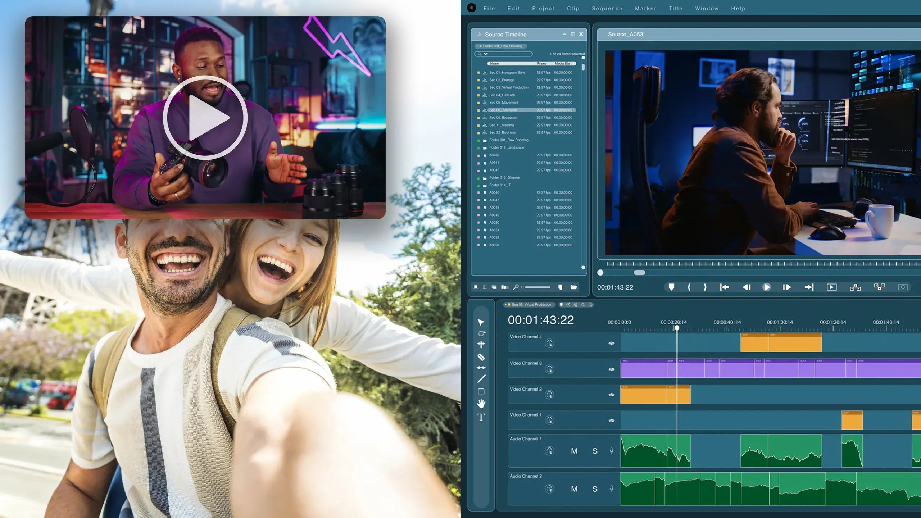Expand Folder 014_IT in source list

coord(499,185)
